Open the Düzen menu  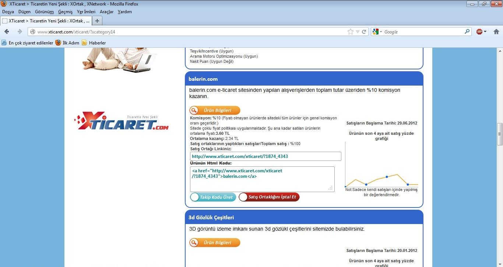coord(24,12)
